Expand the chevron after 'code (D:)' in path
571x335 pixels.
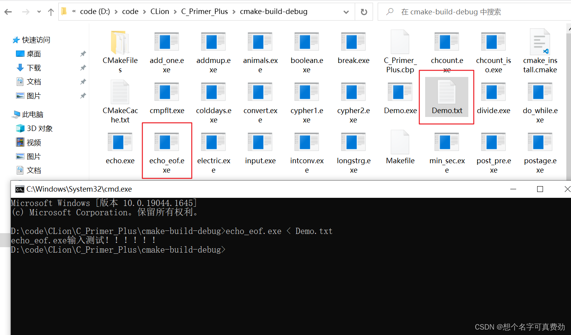[116, 12]
